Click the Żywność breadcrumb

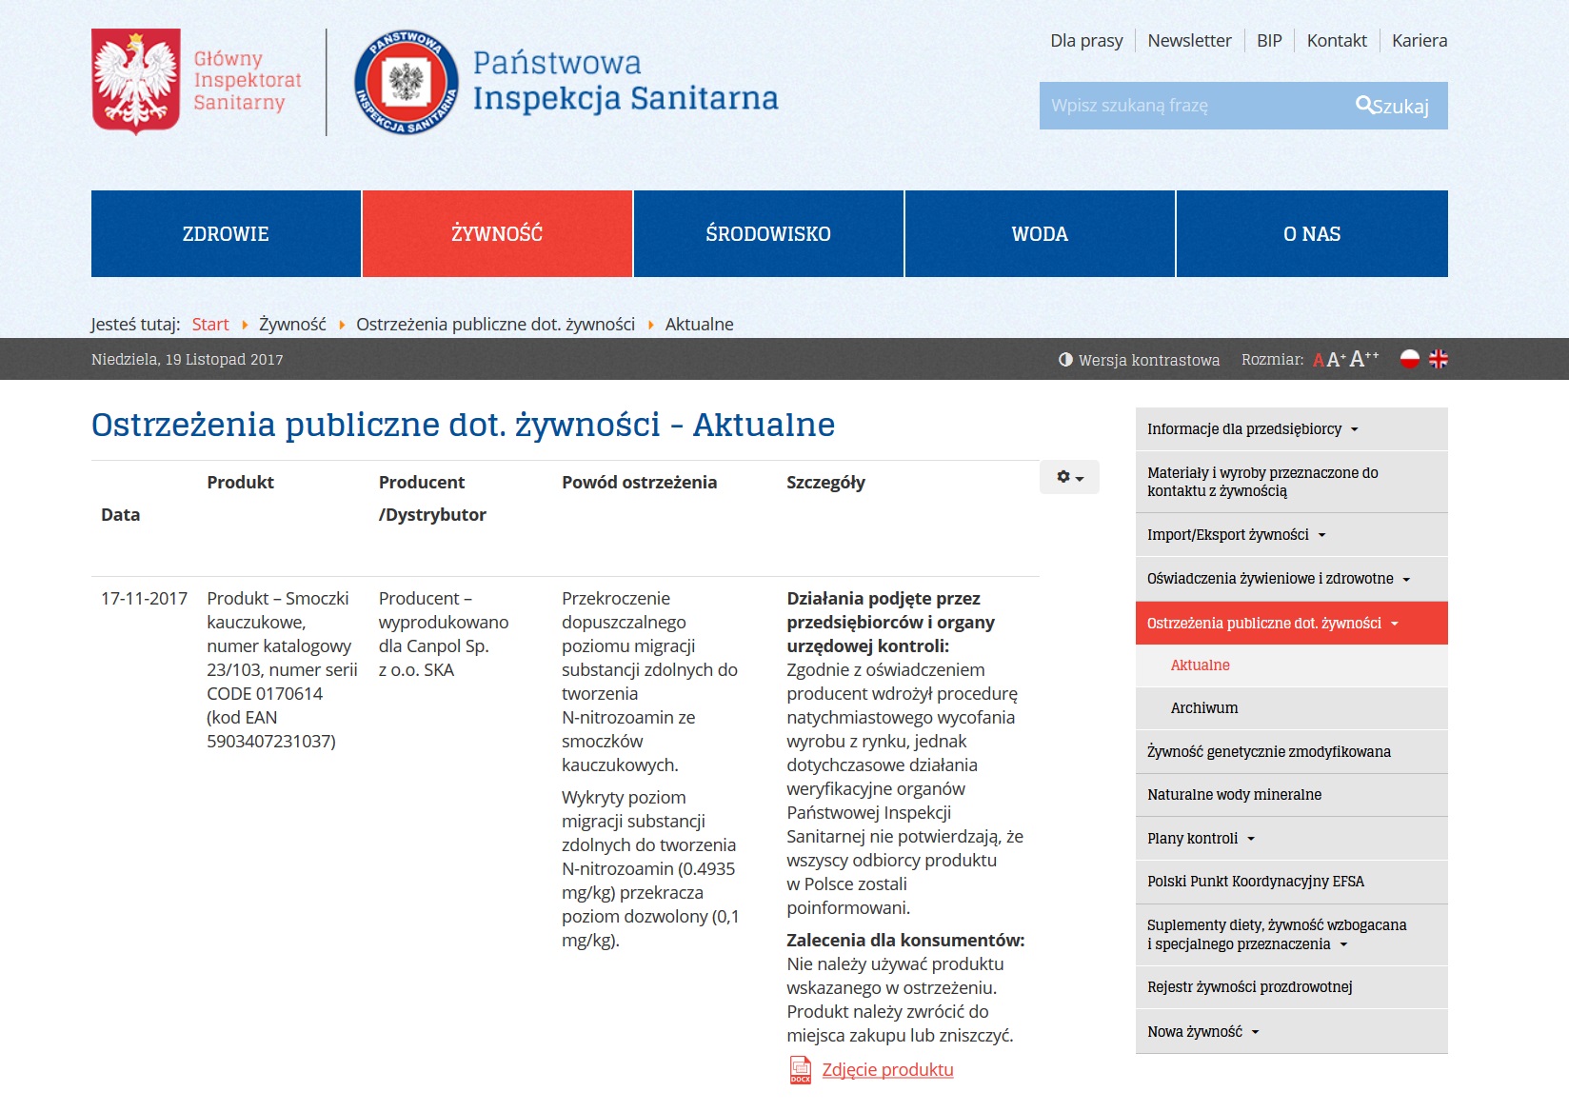click(x=292, y=325)
